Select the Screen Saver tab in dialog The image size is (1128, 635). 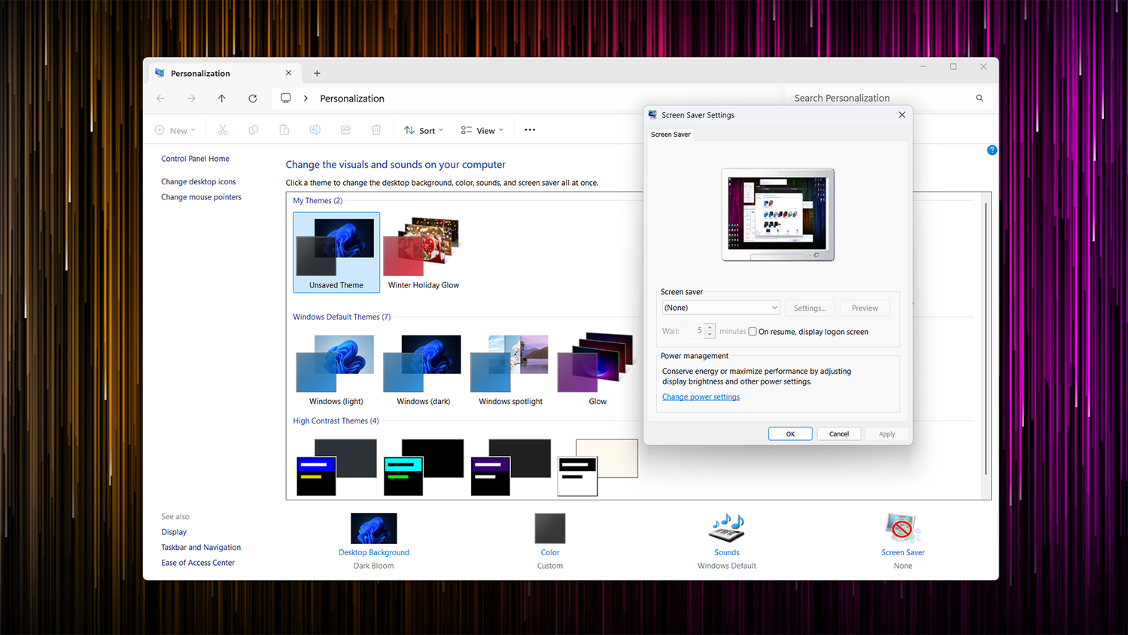coord(670,135)
